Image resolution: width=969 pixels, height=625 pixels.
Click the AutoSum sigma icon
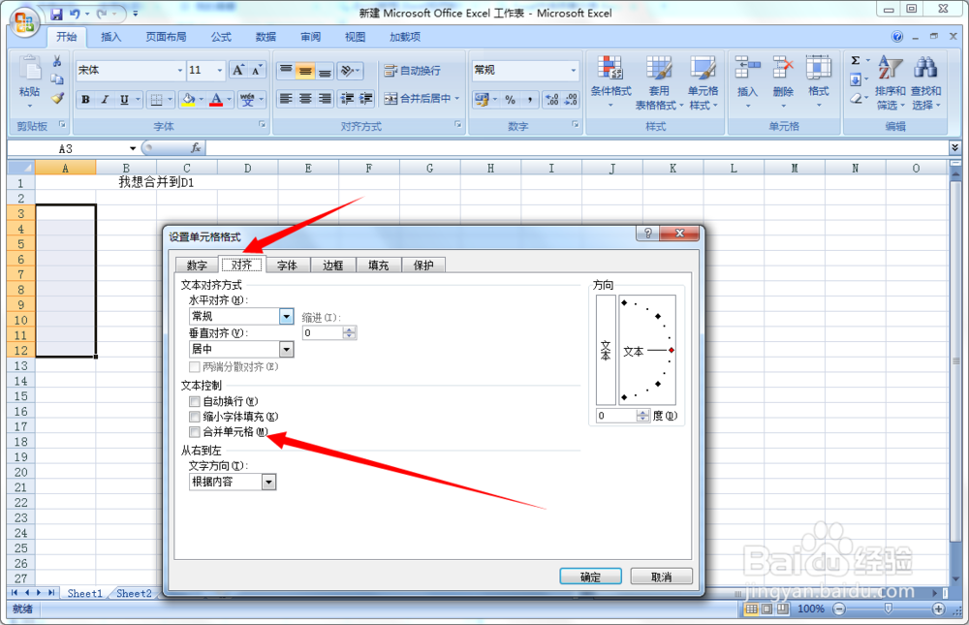point(856,61)
